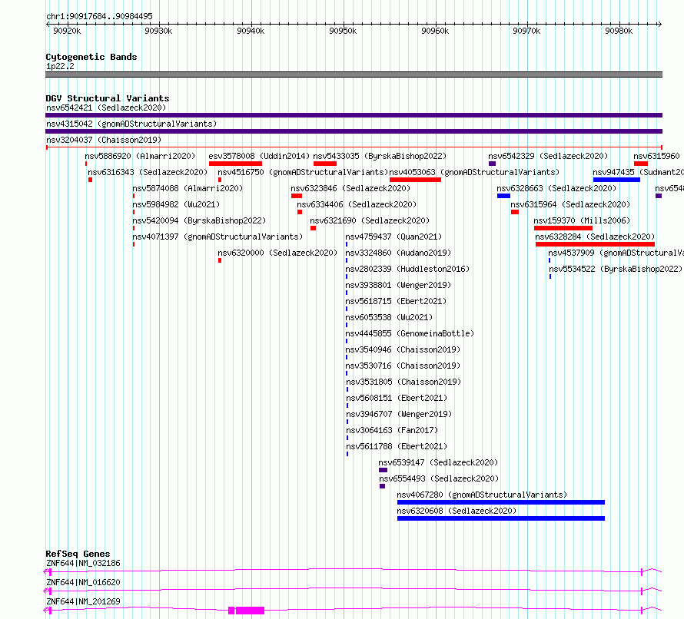Click the RefSeq Genes track title
The width and height of the screenshot is (684, 619).
pyautogui.click(x=78, y=554)
